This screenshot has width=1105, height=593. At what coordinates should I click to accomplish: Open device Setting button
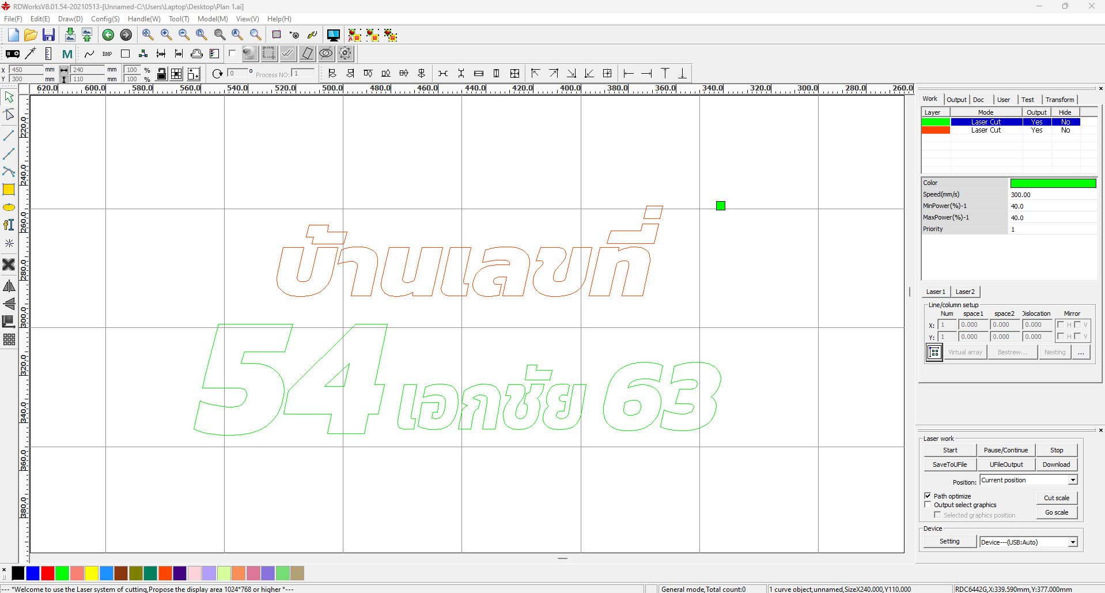949,541
